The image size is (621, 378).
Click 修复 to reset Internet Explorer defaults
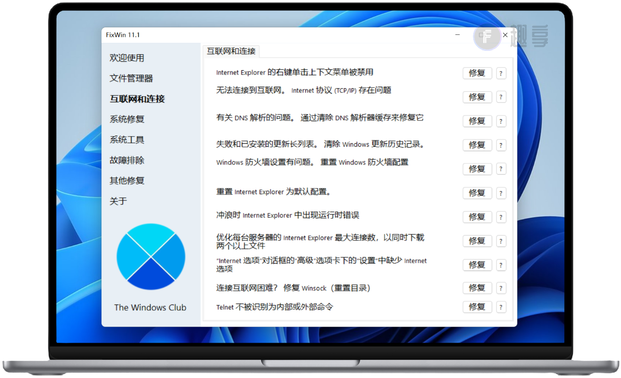coord(477,193)
